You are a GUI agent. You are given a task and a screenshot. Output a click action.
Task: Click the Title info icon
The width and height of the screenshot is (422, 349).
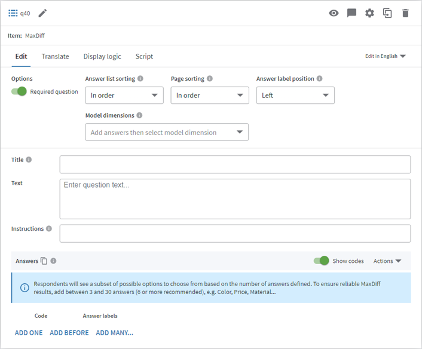click(x=29, y=160)
